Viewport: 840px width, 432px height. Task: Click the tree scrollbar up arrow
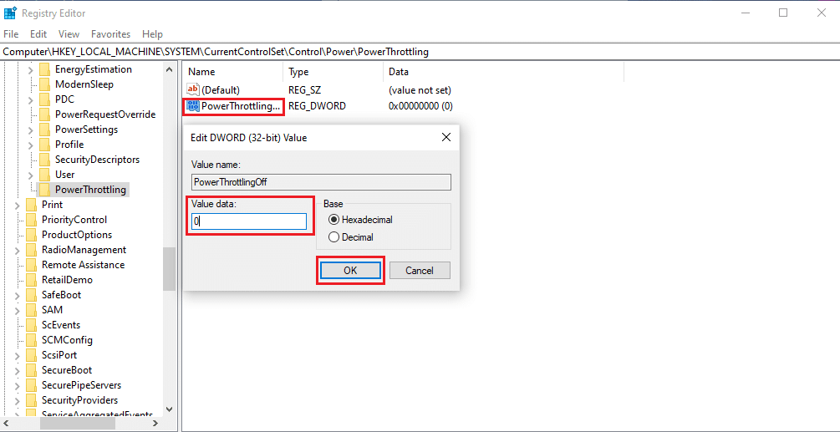169,69
